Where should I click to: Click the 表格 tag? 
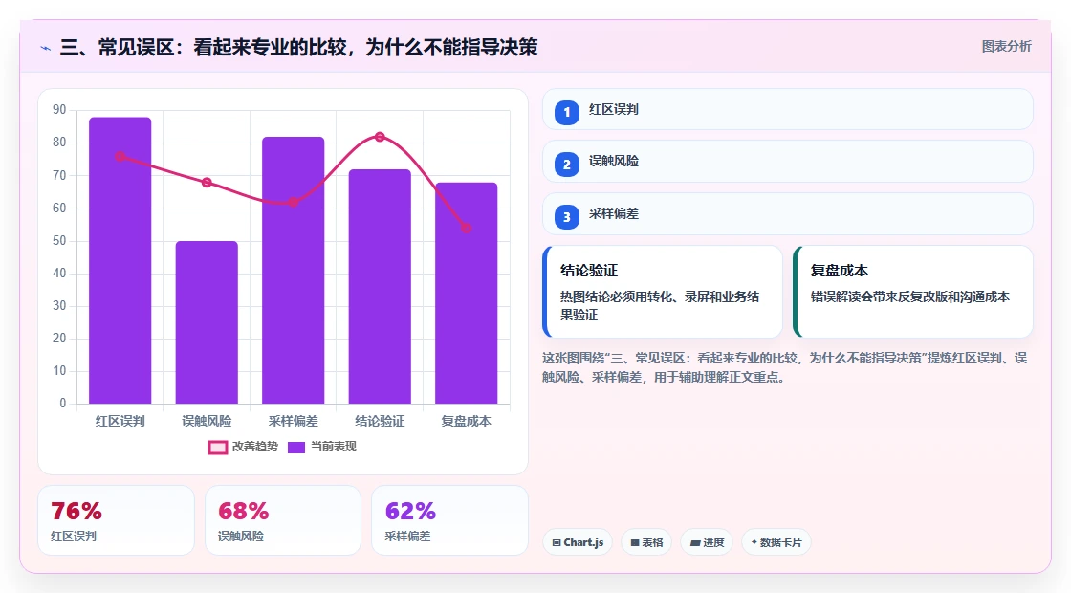[646, 542]
